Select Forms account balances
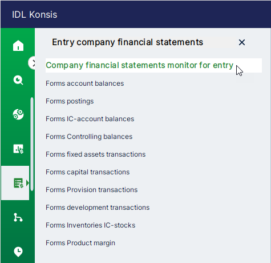This screenshot has width=271, height=263. pos(84,83)
